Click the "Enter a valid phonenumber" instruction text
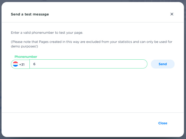Image resolution: width=186 pixels, height=139 pixels. coord(47,33)
